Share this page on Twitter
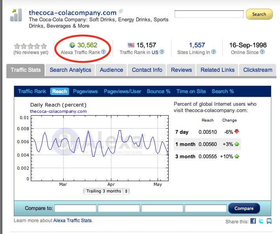This screenshot has width=280, height=234. click(x=261, y=221)
